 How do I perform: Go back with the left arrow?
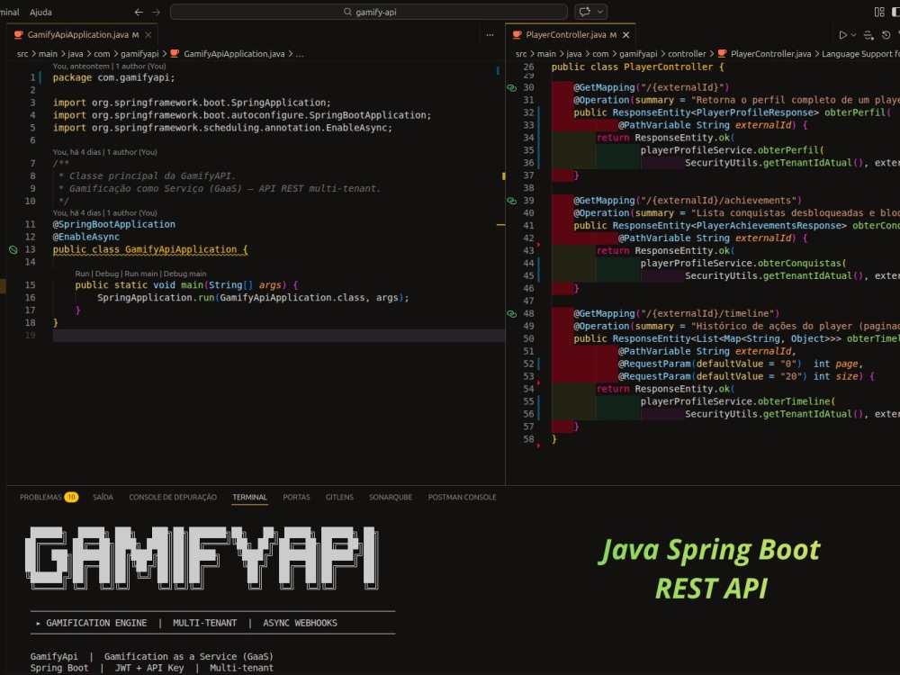pyautogui.click(x=139, y=12)
